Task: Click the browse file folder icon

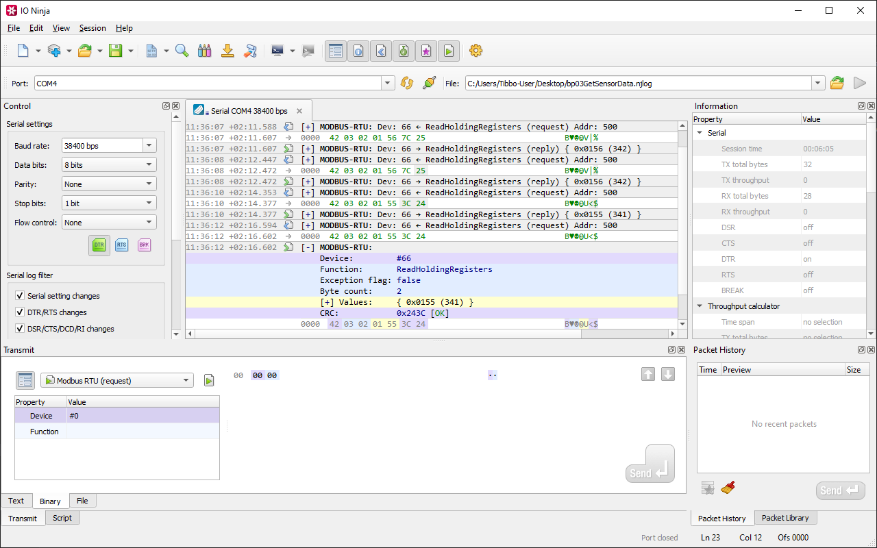Action: tap(837, 84)
